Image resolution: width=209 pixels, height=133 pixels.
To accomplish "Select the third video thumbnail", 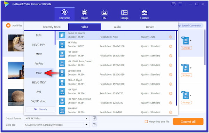I will pyautogui.click(x=16, y=97).
